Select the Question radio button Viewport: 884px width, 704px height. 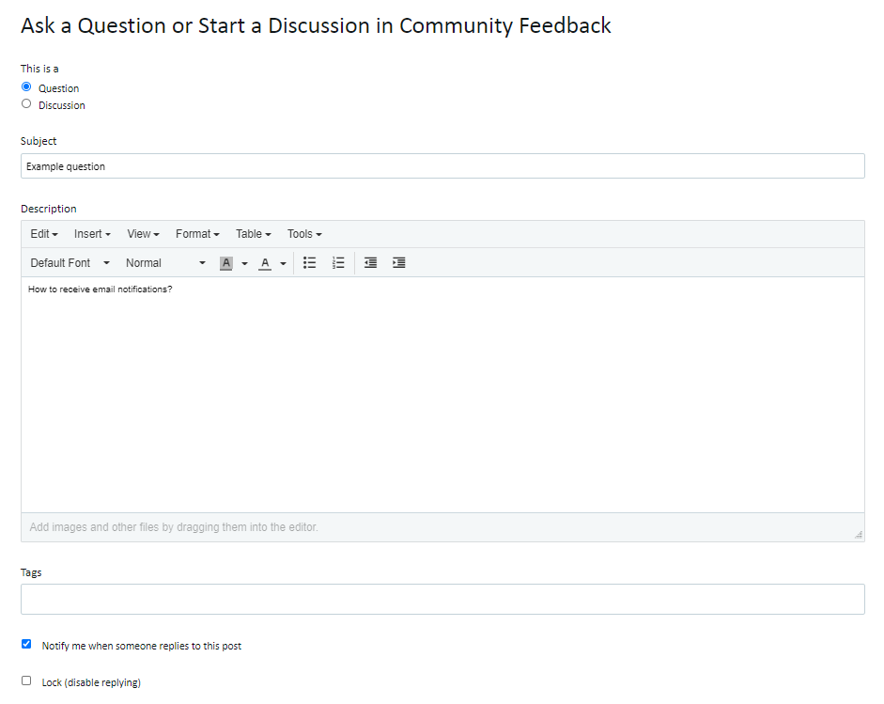click(26, 86)
